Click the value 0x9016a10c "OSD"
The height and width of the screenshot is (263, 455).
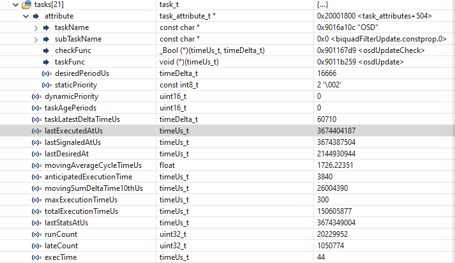(x=348, y=27)
